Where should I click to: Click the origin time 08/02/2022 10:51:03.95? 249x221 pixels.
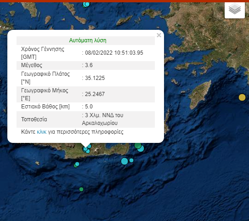pos(114,53)
